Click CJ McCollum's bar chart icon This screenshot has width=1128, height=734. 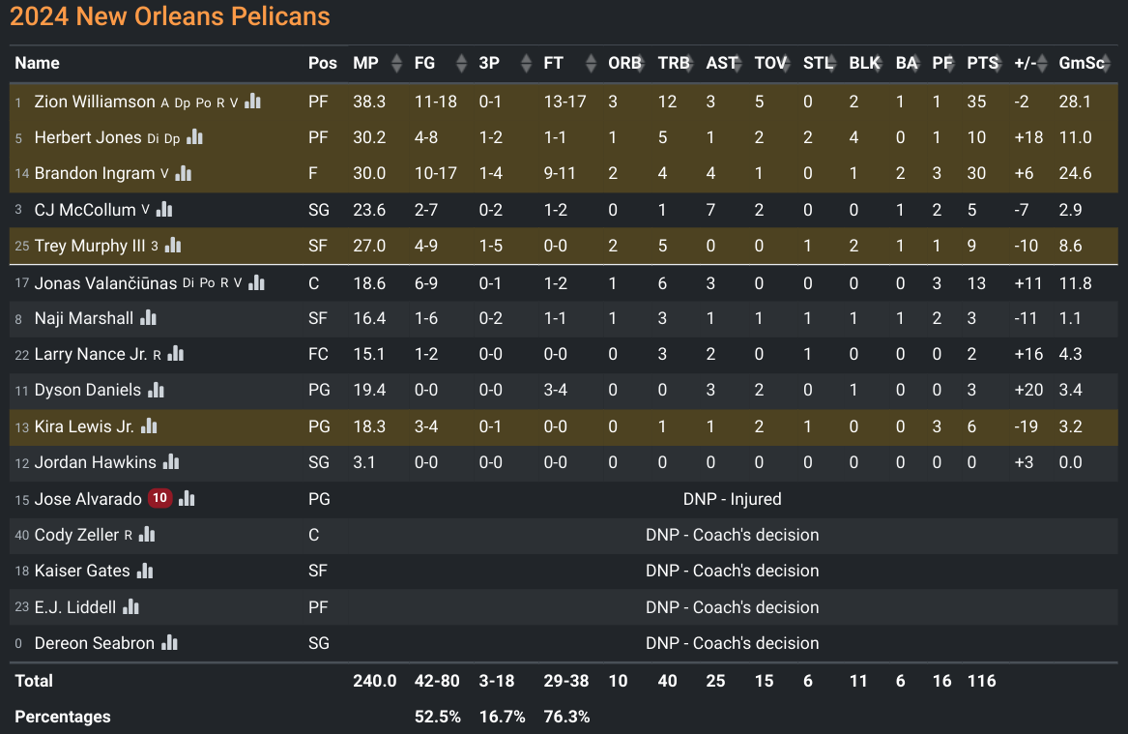click(164, 210)
